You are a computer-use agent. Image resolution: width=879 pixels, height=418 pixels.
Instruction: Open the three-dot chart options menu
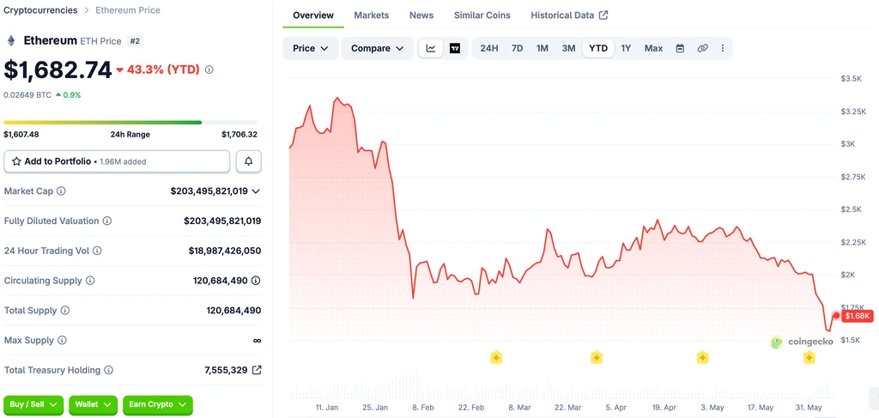tap(723, 48)
